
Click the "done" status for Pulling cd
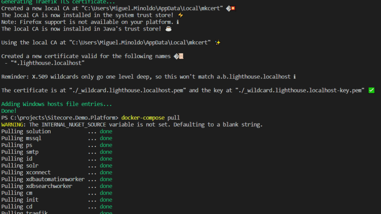[106, 207]
